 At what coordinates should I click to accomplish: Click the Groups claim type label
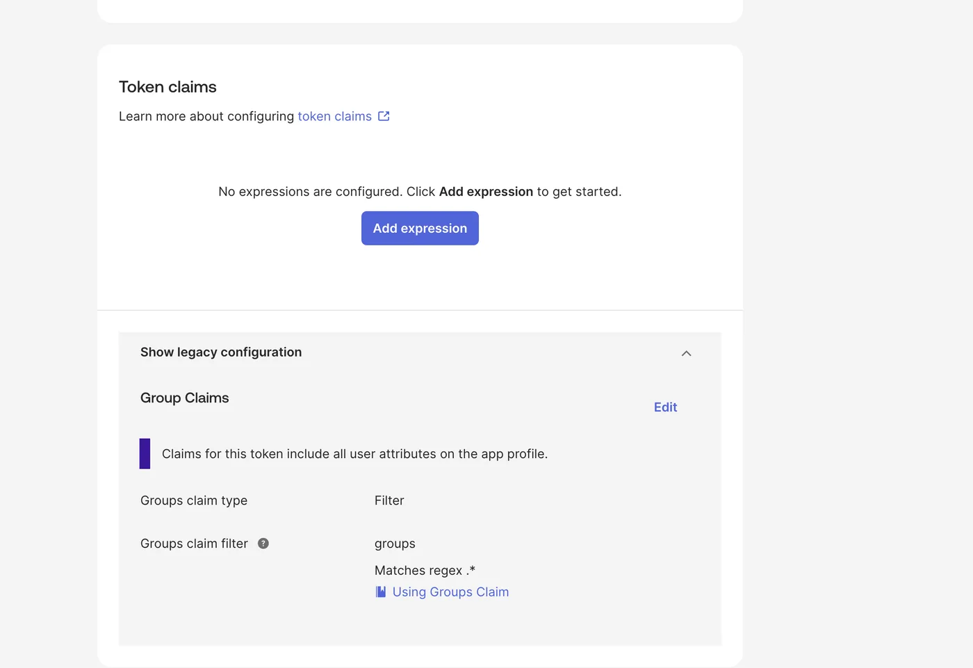tap(194, 500)
